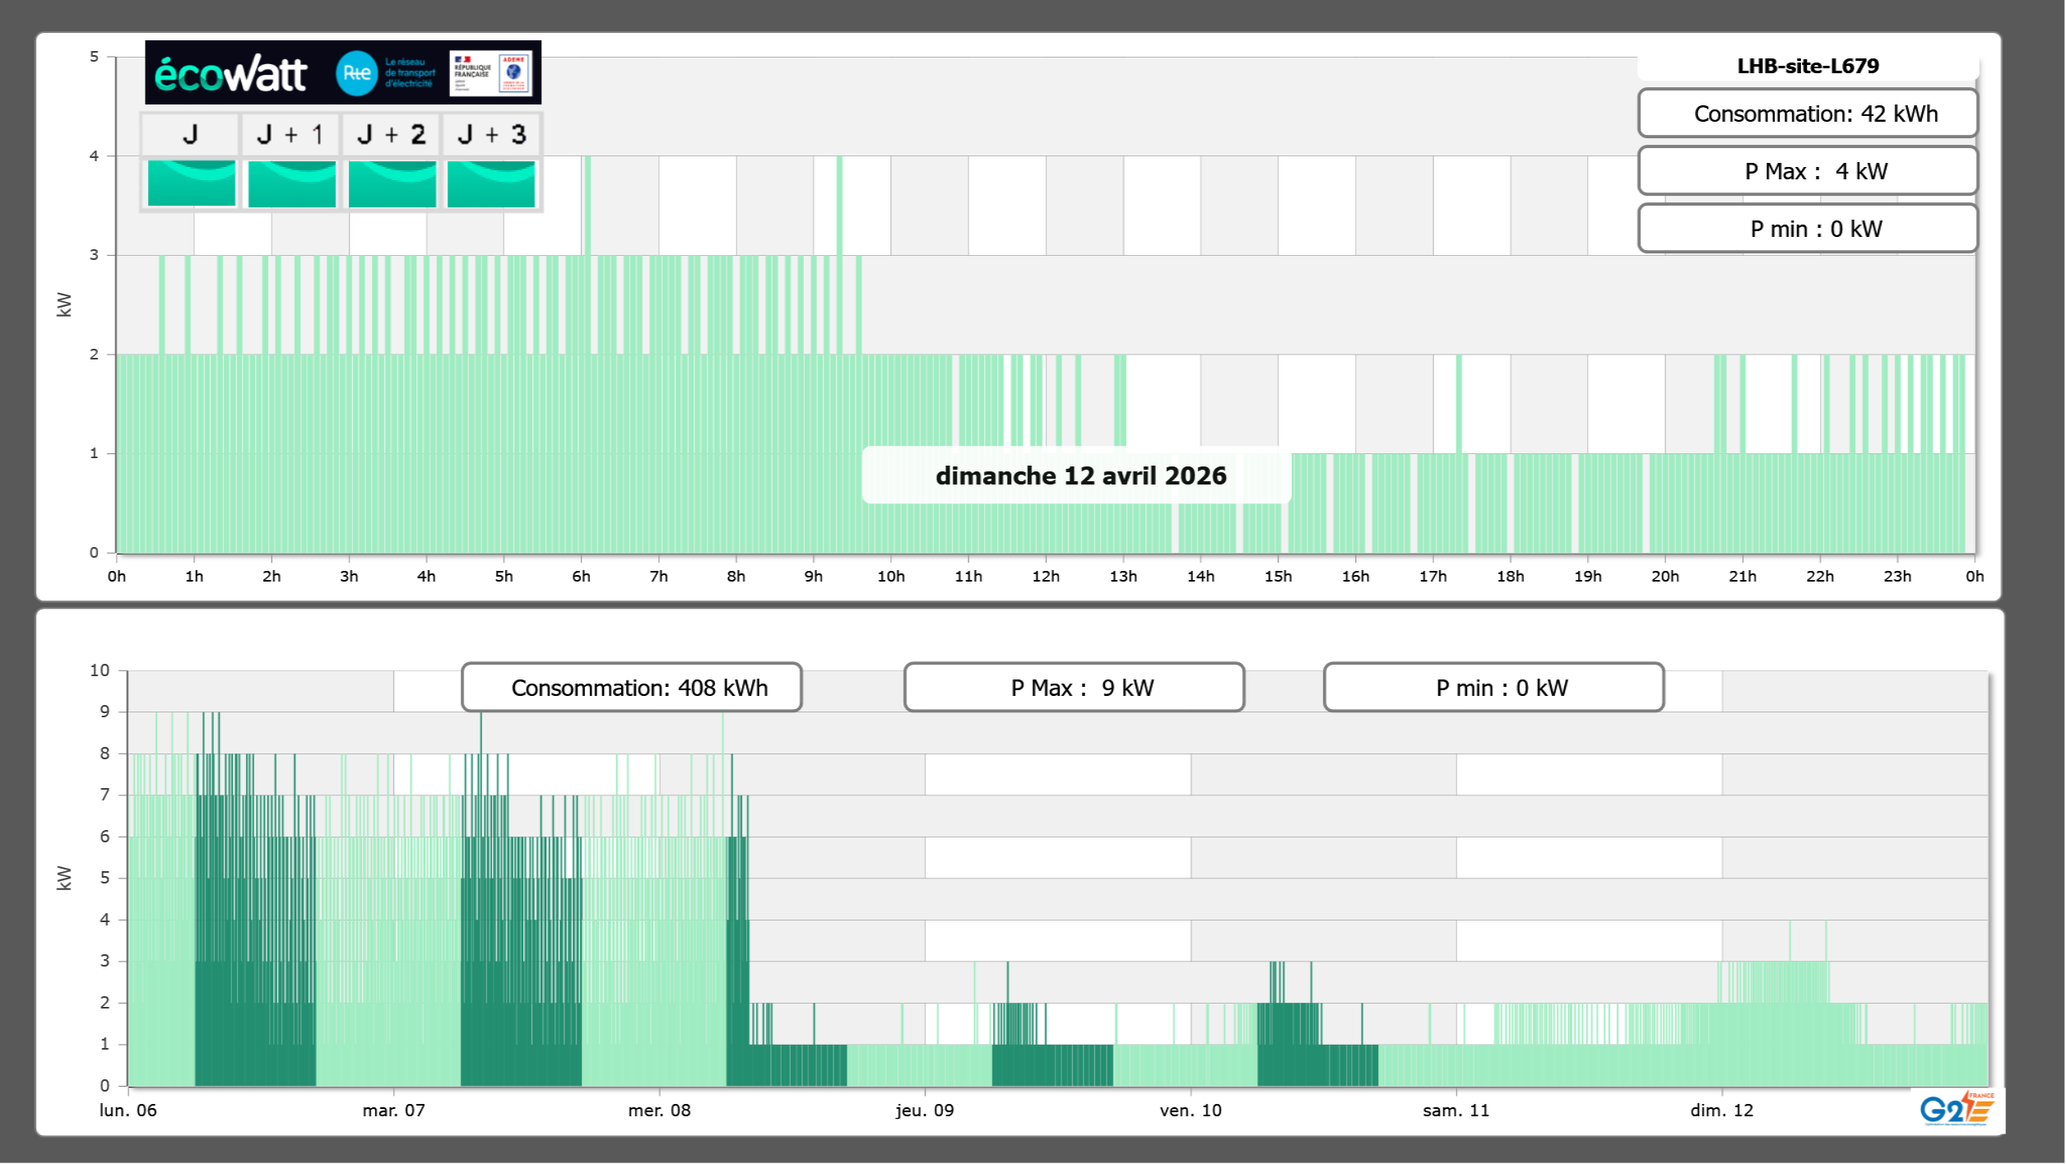Screen dimensions: 2066x1164
Task: Click the P Max : 4 kW box
Action: tap(1807, 171)
